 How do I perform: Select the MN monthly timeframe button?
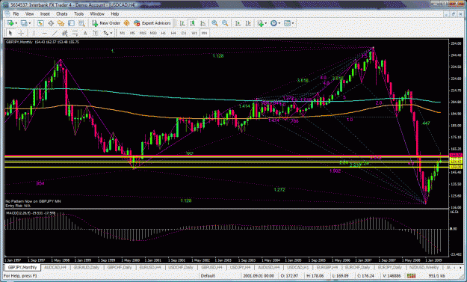click(x=204, y=33)
